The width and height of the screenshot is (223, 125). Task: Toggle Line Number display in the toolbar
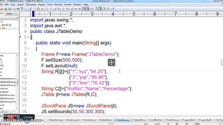(87, 9)
